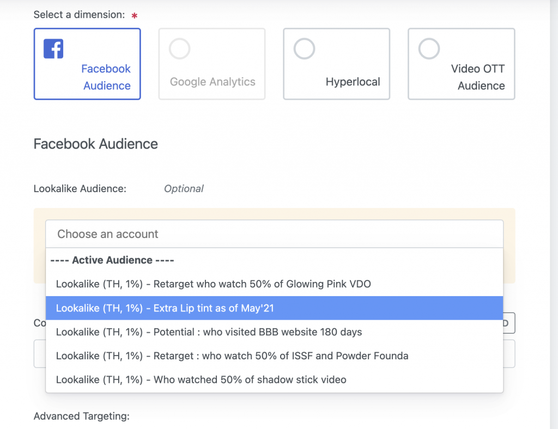The width and height of the screenshot is (558, 429).
Task: Select Lookalike Extra Lip tint May'21 option
Action: [x=275, y=308]
